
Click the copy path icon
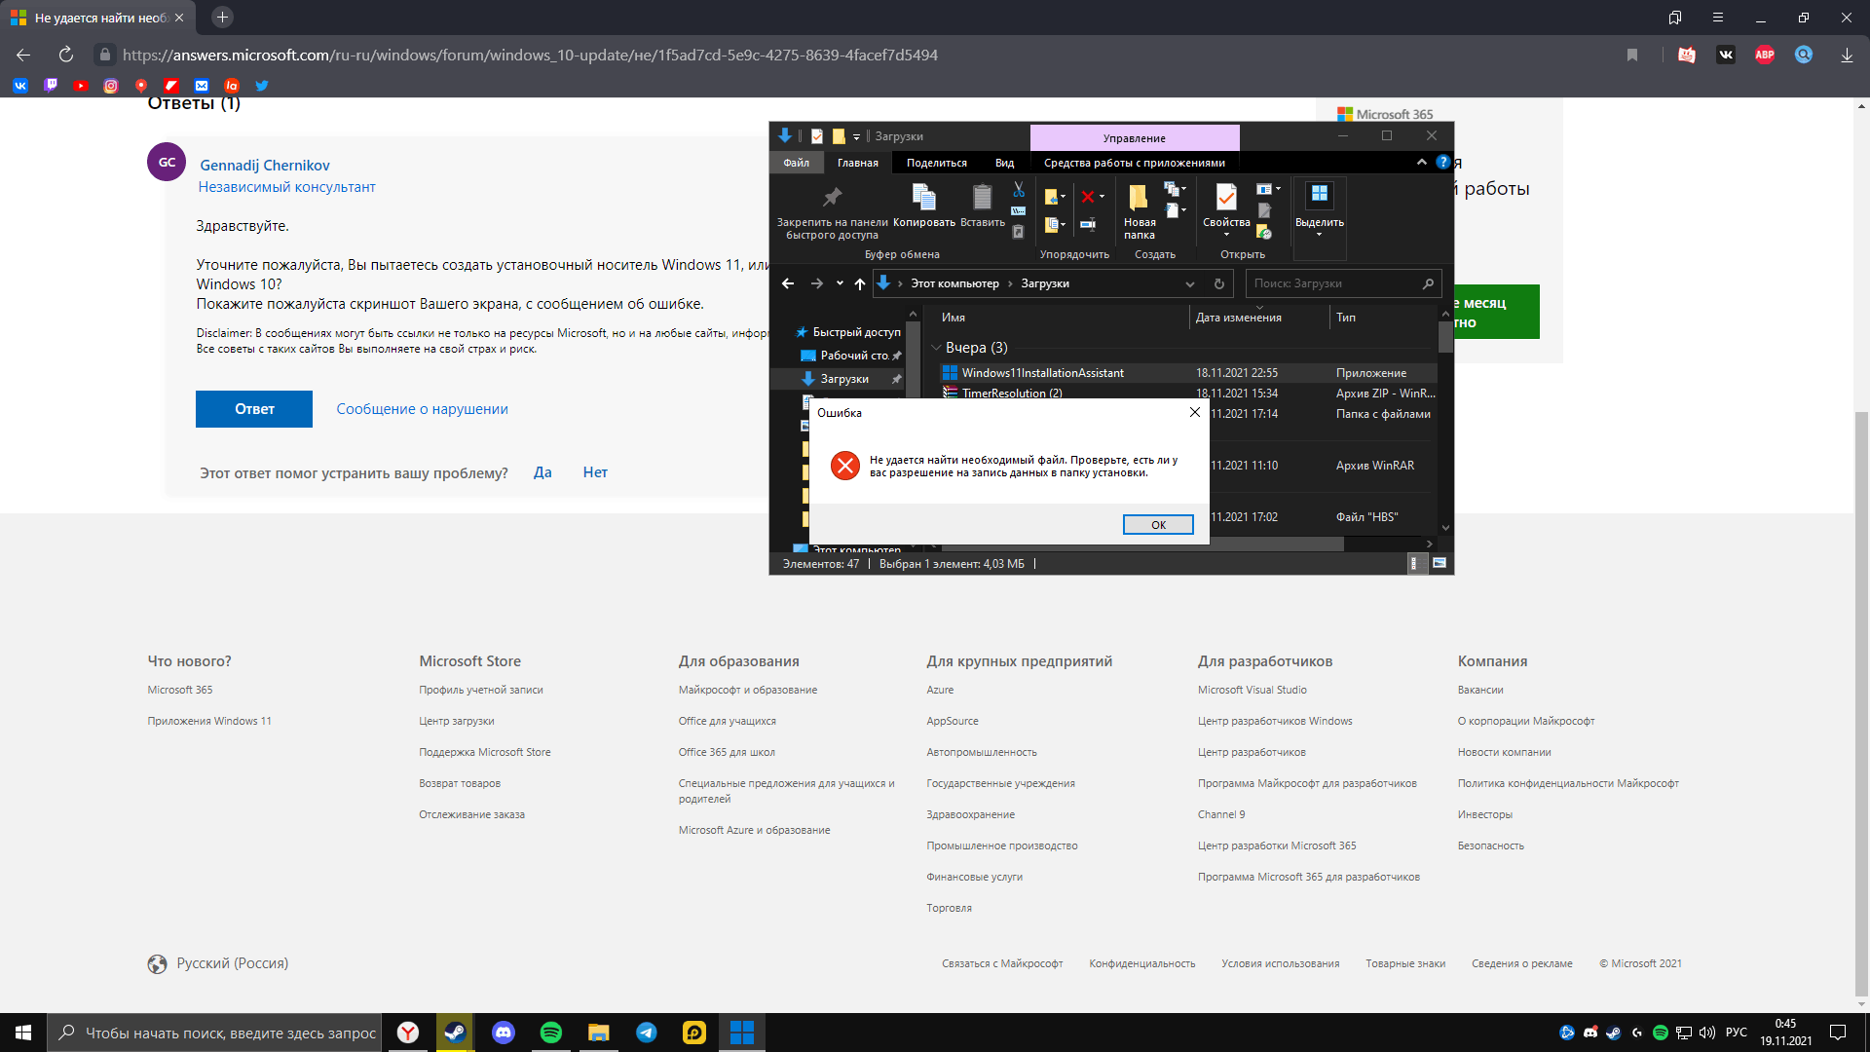click(1018, 210)
